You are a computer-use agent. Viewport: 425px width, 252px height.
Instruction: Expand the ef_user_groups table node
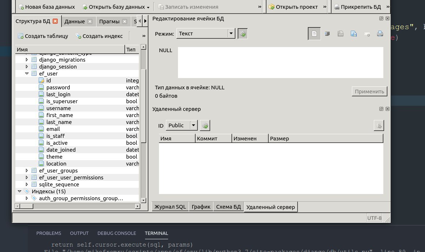point(27,170)
